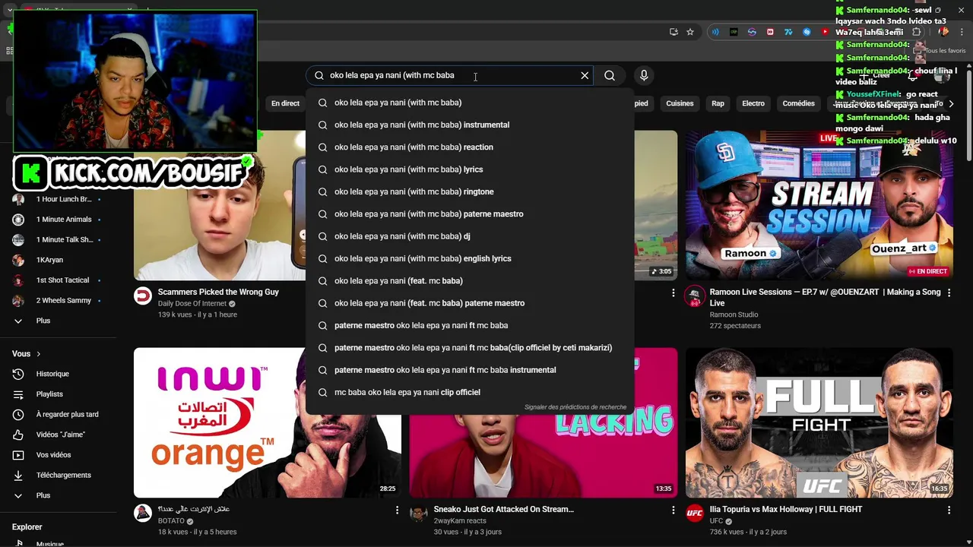The image size is (973, 547).
Task: Open options menu for Ilia Topuria fight video
Action: 949,511
